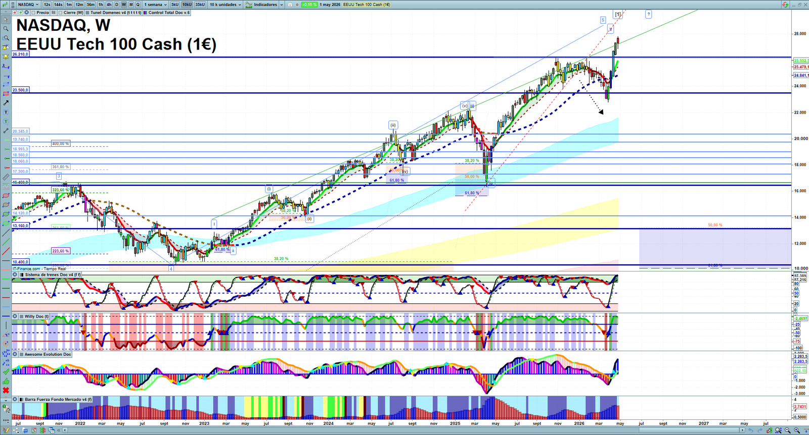
Task: Switch to the 4h timeframe
Action: pyautogui.click(x=109, y=5)
